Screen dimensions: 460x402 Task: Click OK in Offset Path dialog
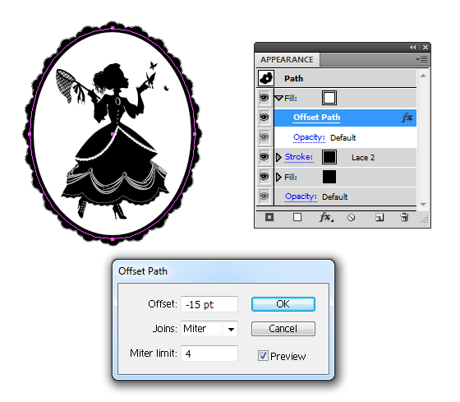(x=283, y=304)
